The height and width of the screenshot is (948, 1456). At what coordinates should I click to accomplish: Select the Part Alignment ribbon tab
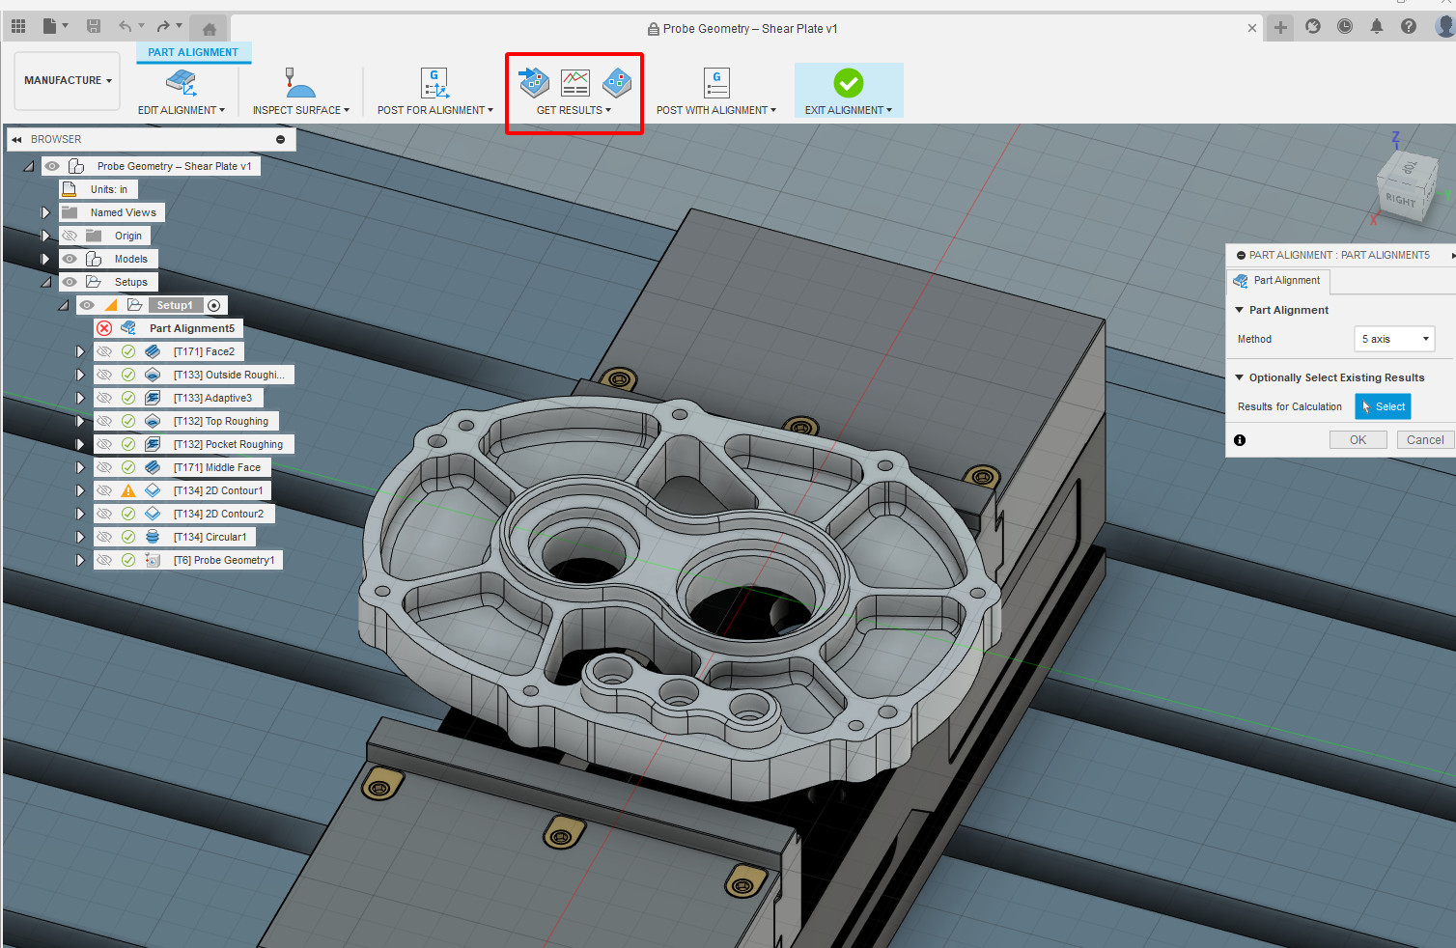click(x=193, y=52)
